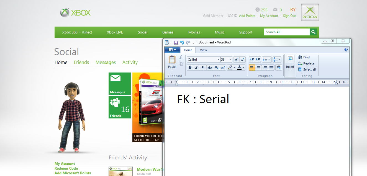The height and width of the screenshot is (176, 367).
Task: Open the Messages tab under Social
Action: (106, 62)
